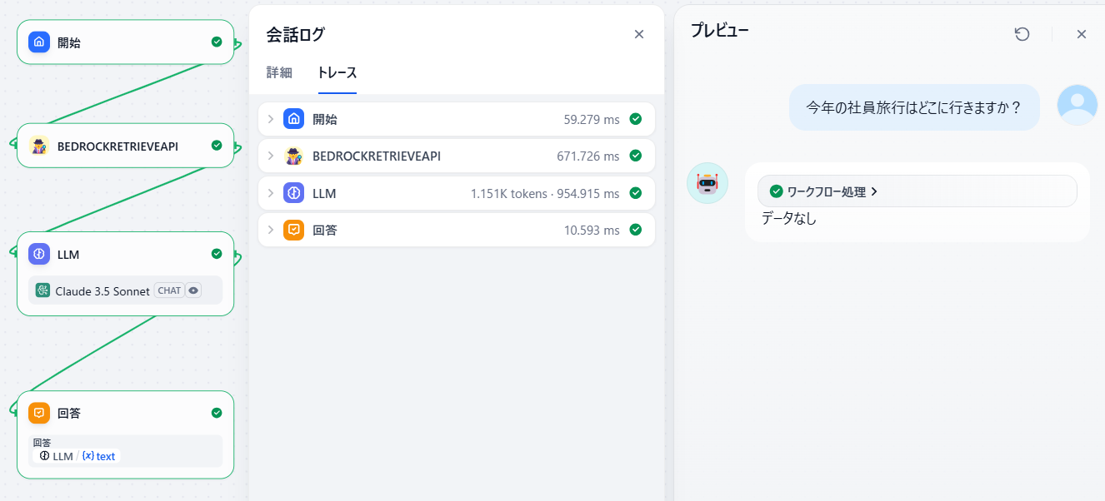Click the 開始 node home icon on canvas

click(x=39, y=42)
